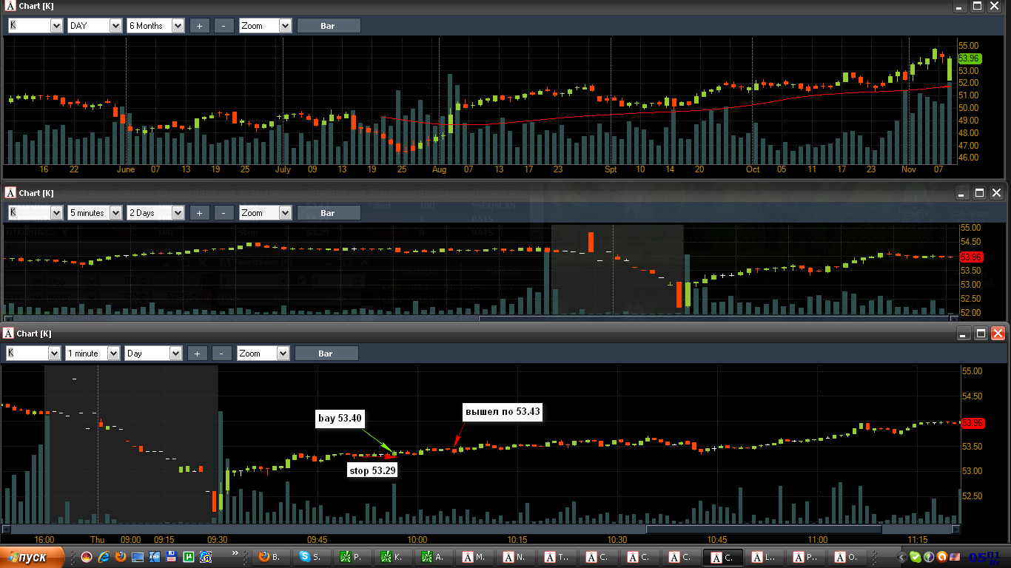Switch to the taskbar button N.
1011x568 pixels.
coord(515,557)
